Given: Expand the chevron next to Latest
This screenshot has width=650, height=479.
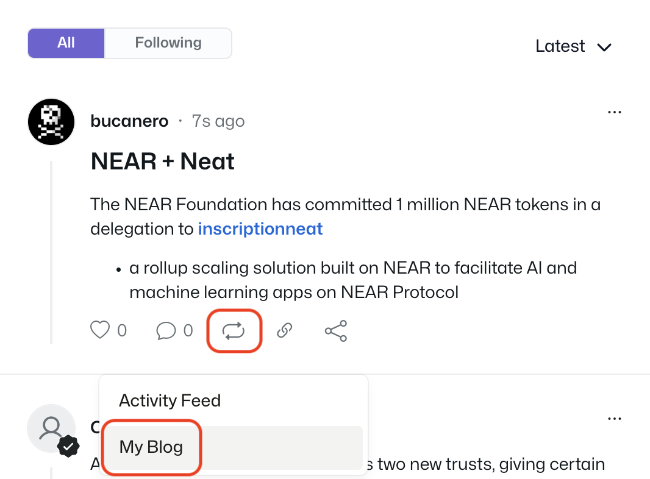Looking at the screenshot, I should (x=604, y=47).
